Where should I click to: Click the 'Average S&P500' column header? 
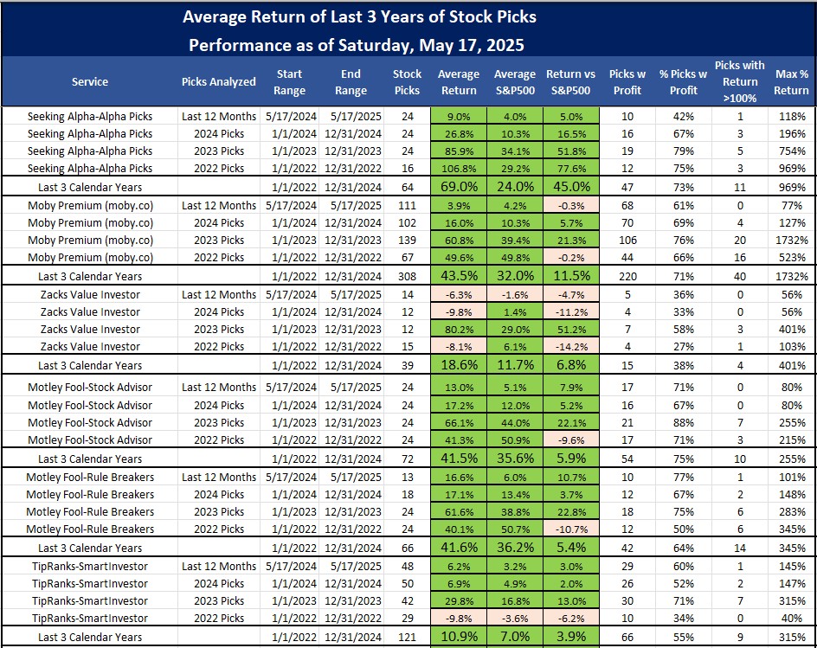pos(515,82)
